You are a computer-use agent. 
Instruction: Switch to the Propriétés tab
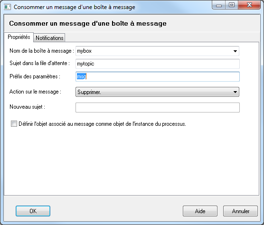pyautogui.click(x=19, y=37)
